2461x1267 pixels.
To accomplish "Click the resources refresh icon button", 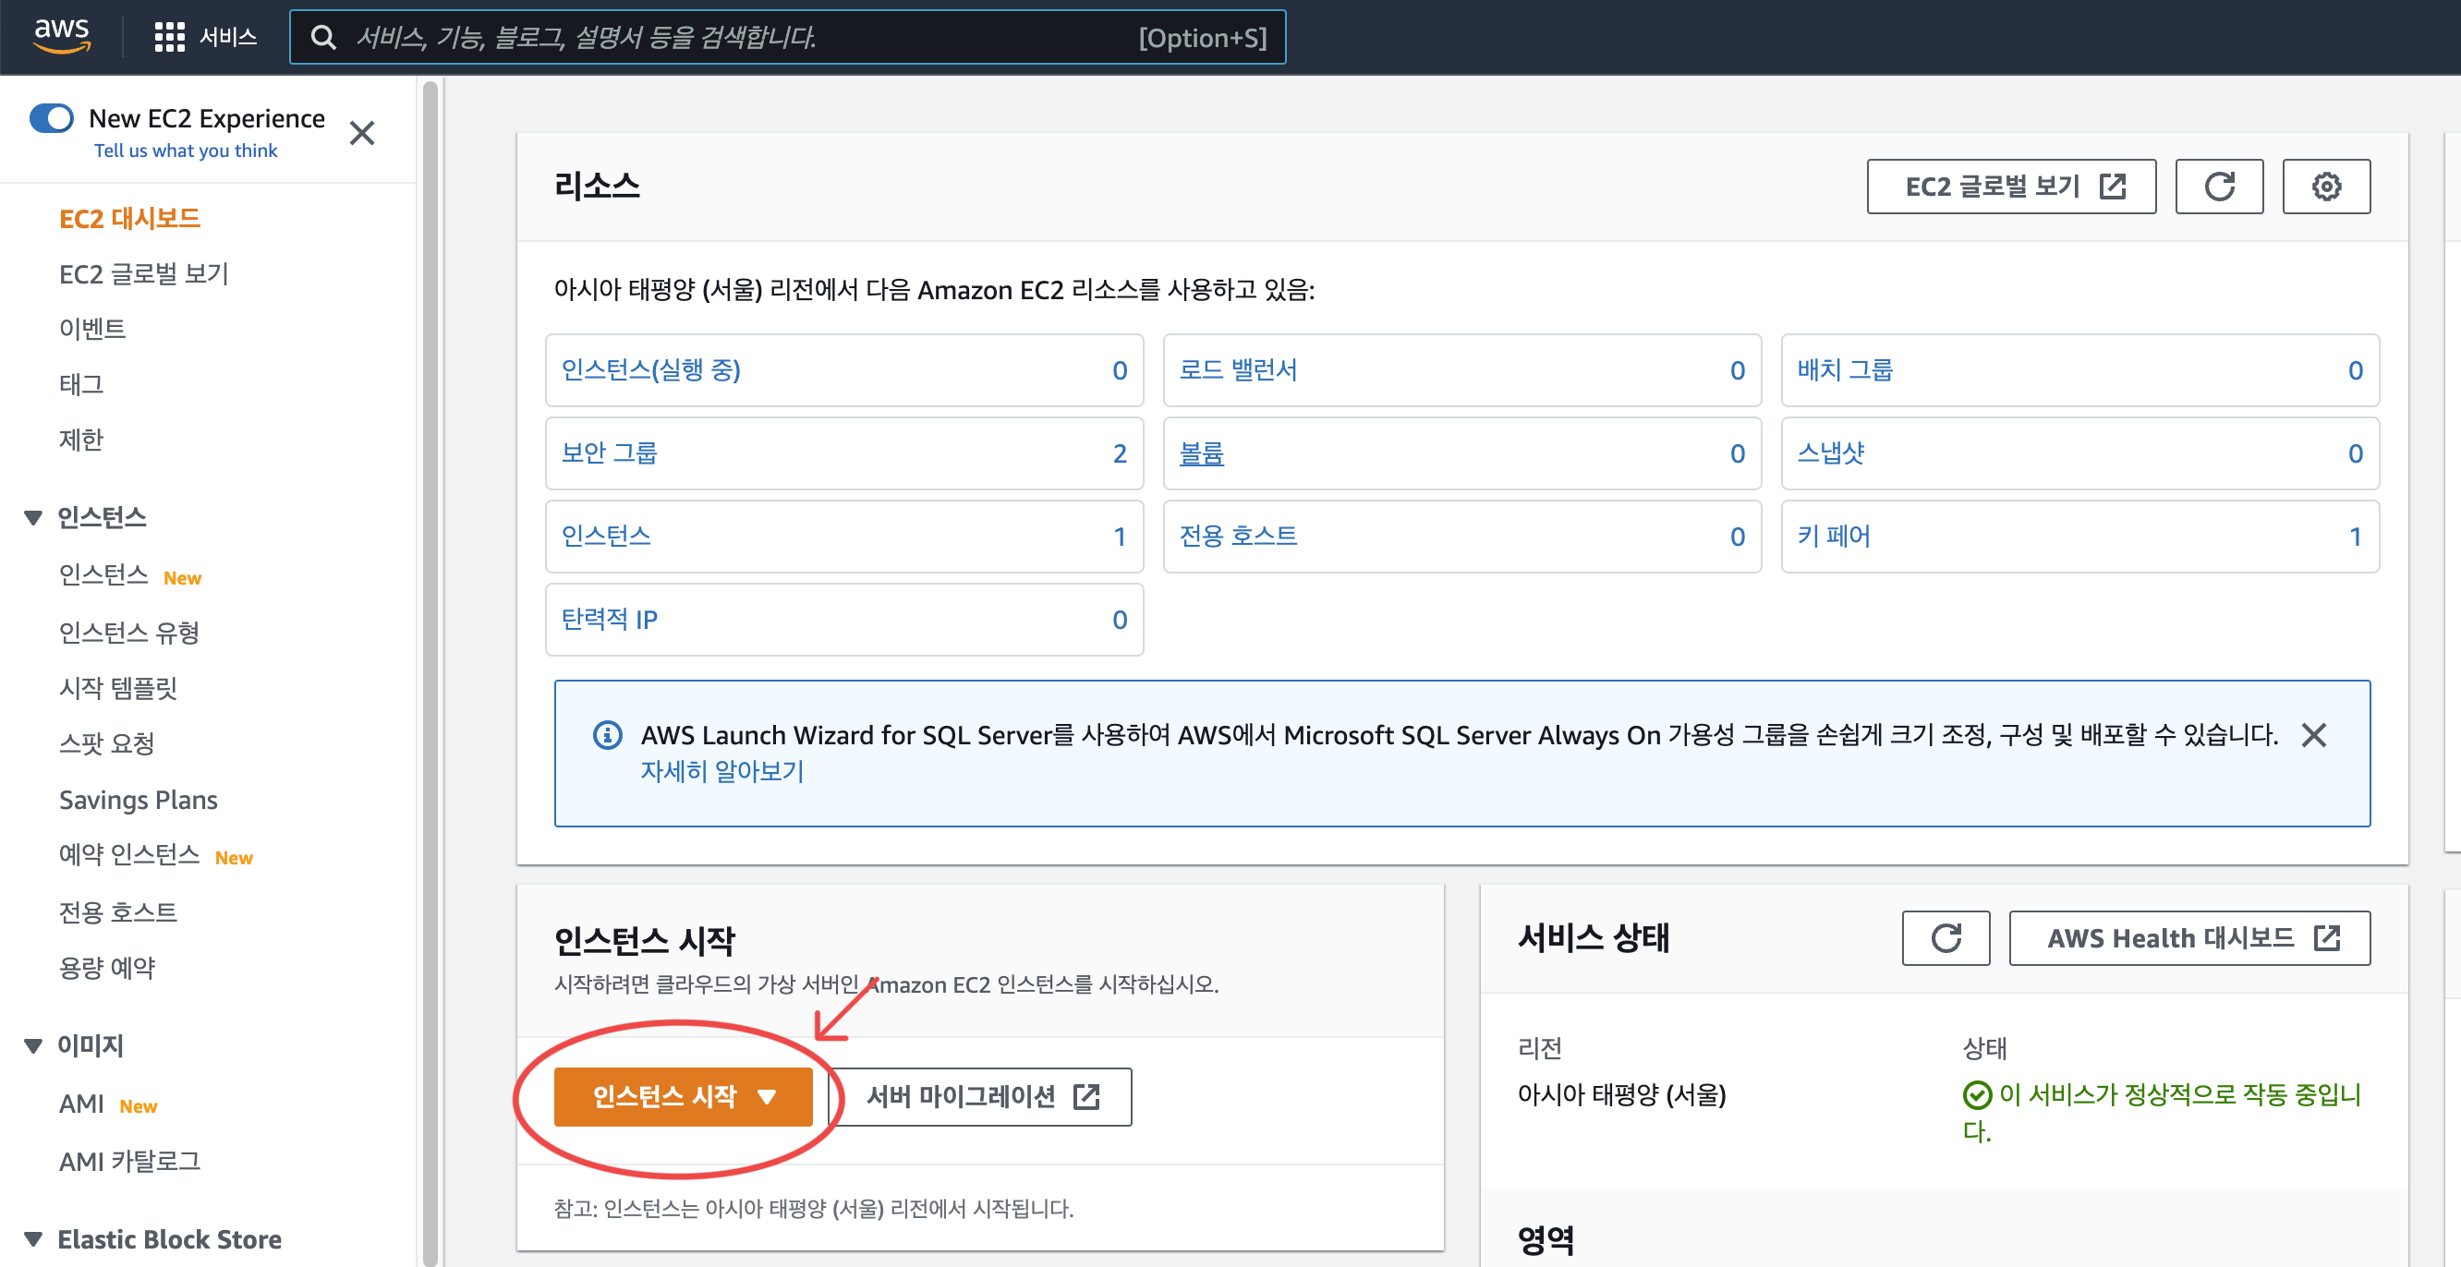I will point(2218,187).
